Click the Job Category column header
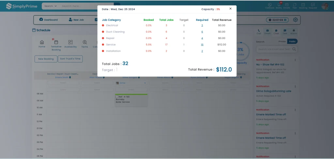 [112, 20]
